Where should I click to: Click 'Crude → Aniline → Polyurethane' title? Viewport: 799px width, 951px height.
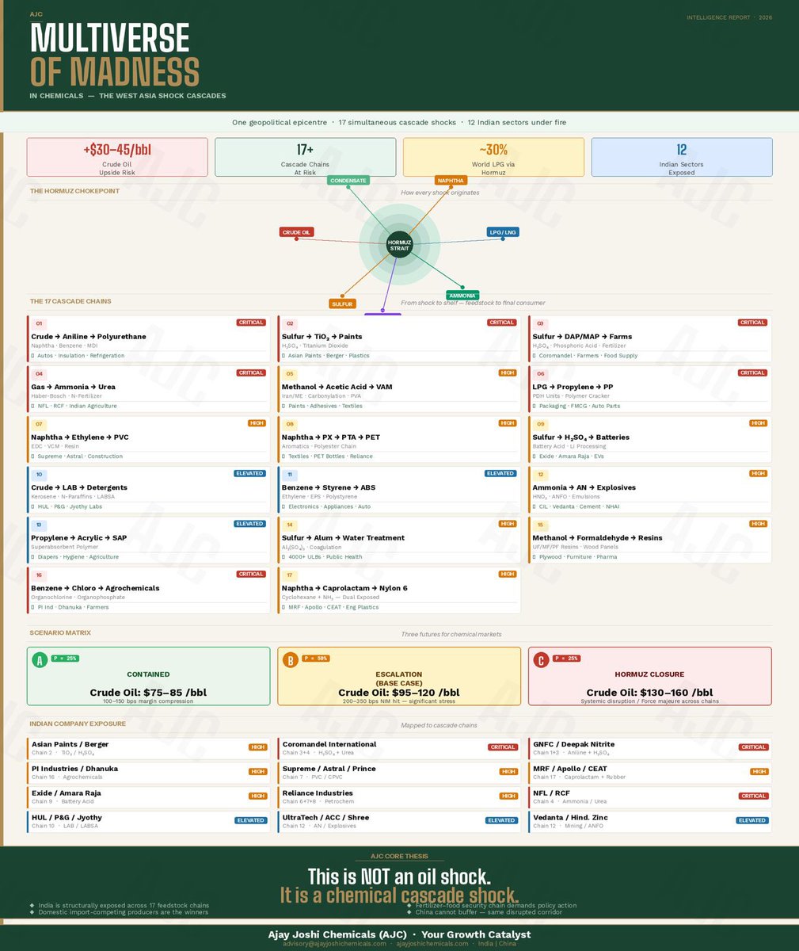pyautogui.click(x=89, y=337)
